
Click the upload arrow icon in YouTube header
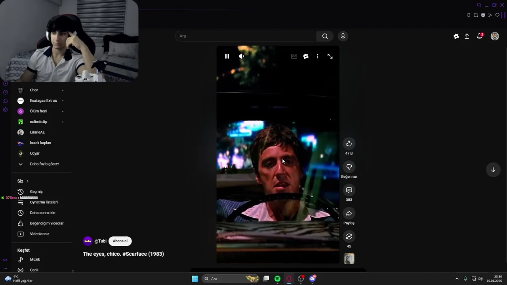pos(467,36)
